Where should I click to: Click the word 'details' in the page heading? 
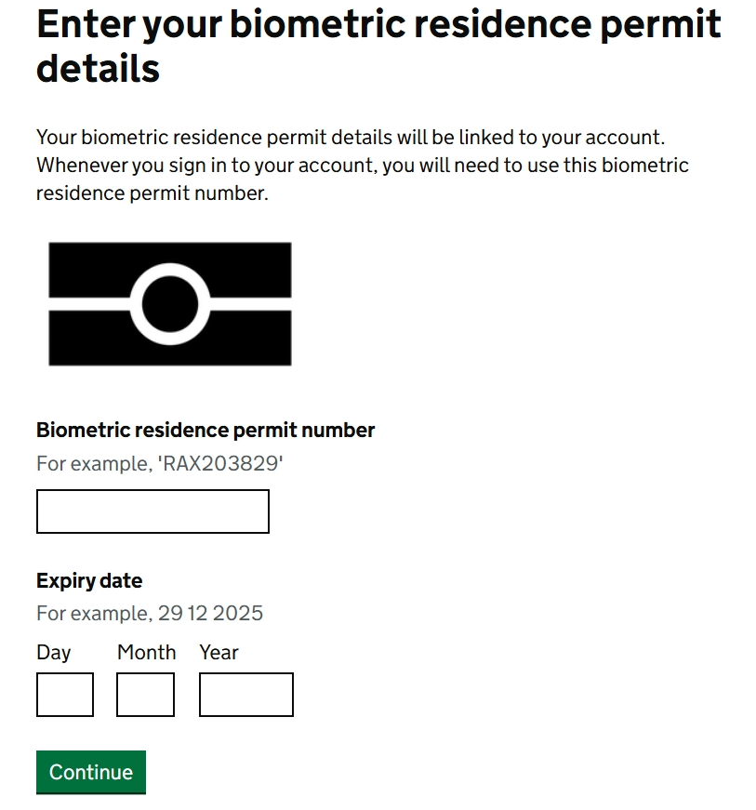point(99,69)
